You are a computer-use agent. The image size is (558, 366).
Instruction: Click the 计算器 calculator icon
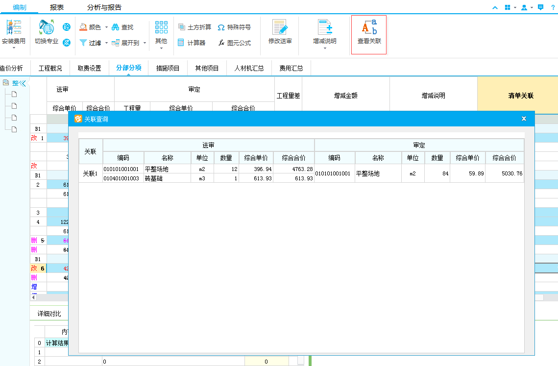[181, 43]
